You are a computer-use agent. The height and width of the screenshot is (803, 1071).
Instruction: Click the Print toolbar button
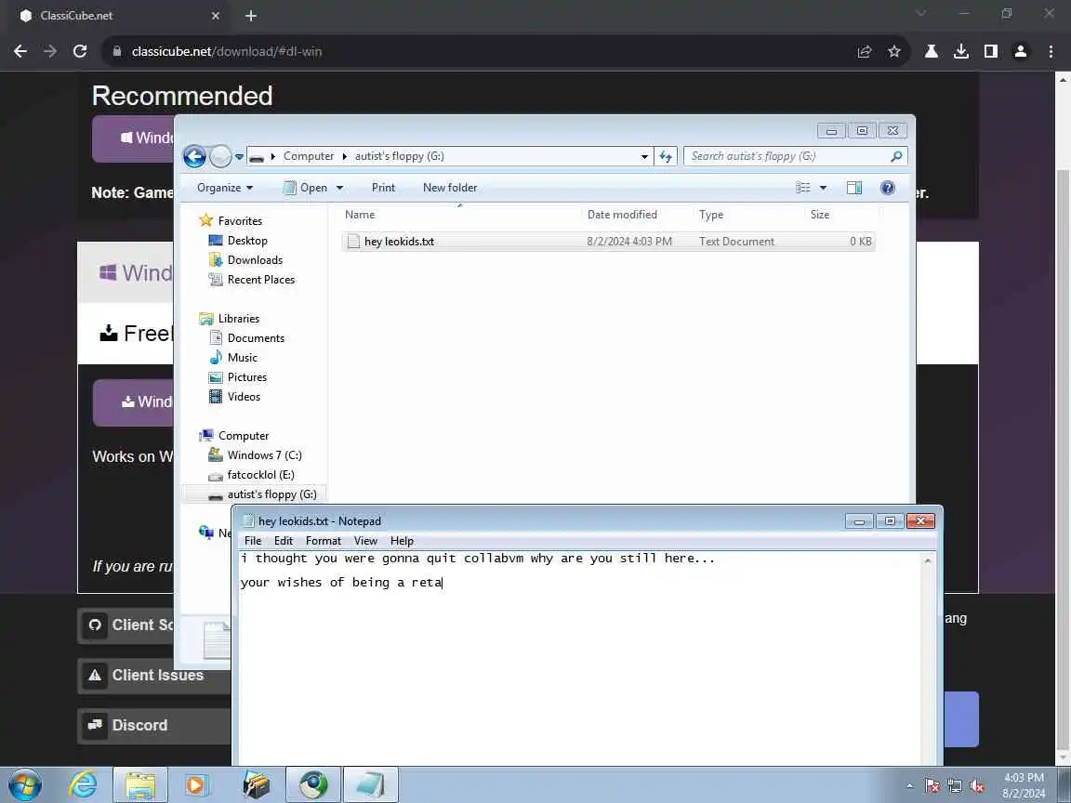click(x=383, y=188)
